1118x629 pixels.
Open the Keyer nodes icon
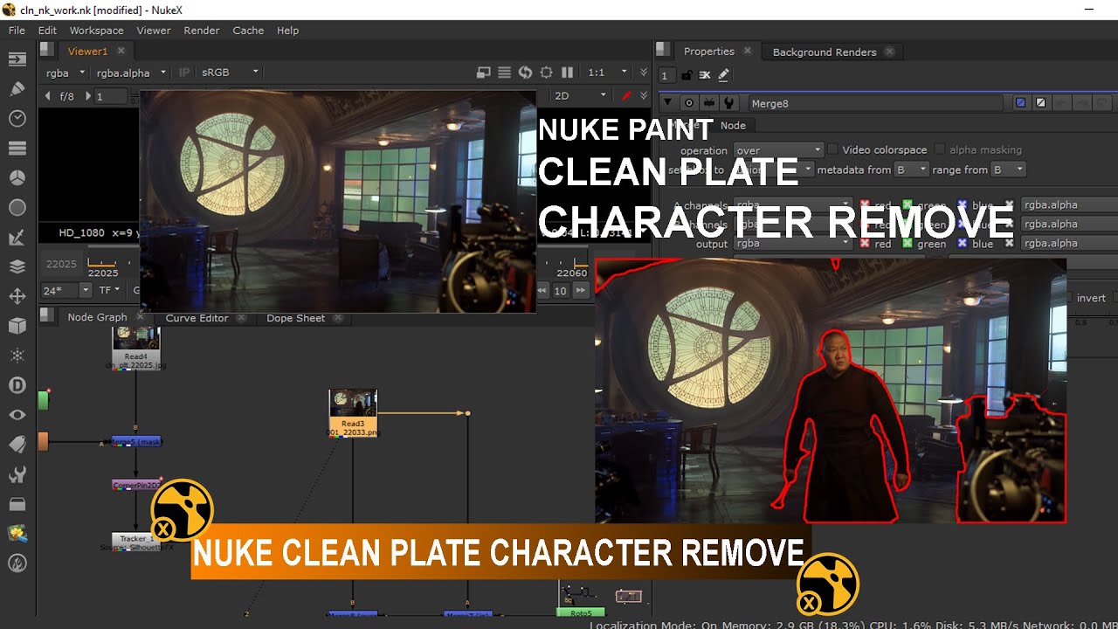point(17,237)
